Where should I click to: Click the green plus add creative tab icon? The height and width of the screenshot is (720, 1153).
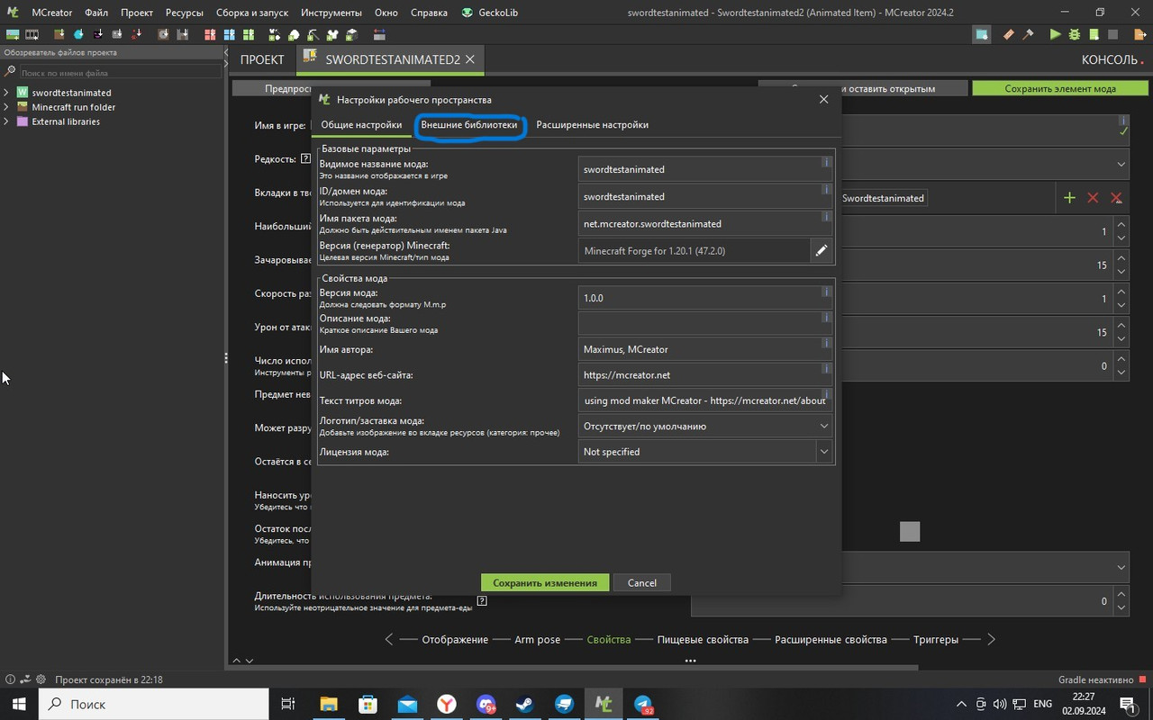1069,198
